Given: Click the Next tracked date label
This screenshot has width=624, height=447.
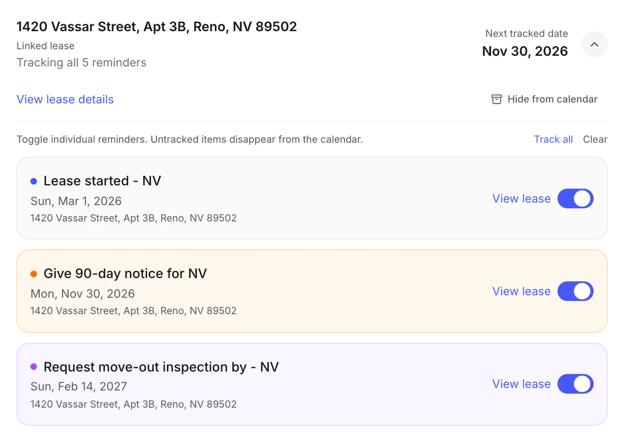Looking at the screenshot, I should (526, 33).
